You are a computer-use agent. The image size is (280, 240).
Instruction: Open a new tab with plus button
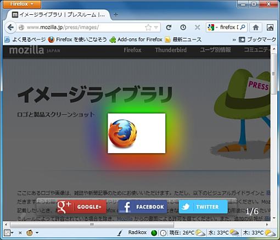coord(116,14)
